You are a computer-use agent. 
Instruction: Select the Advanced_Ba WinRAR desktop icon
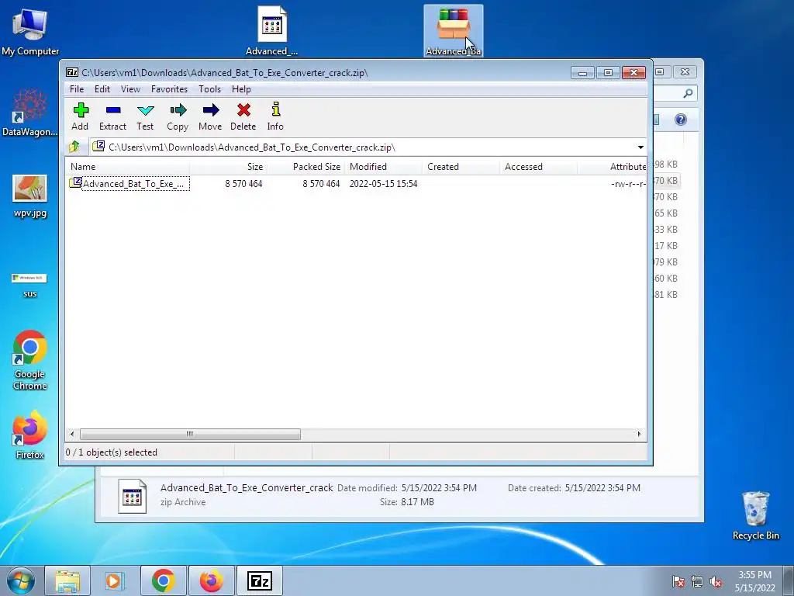coord(453,30)
